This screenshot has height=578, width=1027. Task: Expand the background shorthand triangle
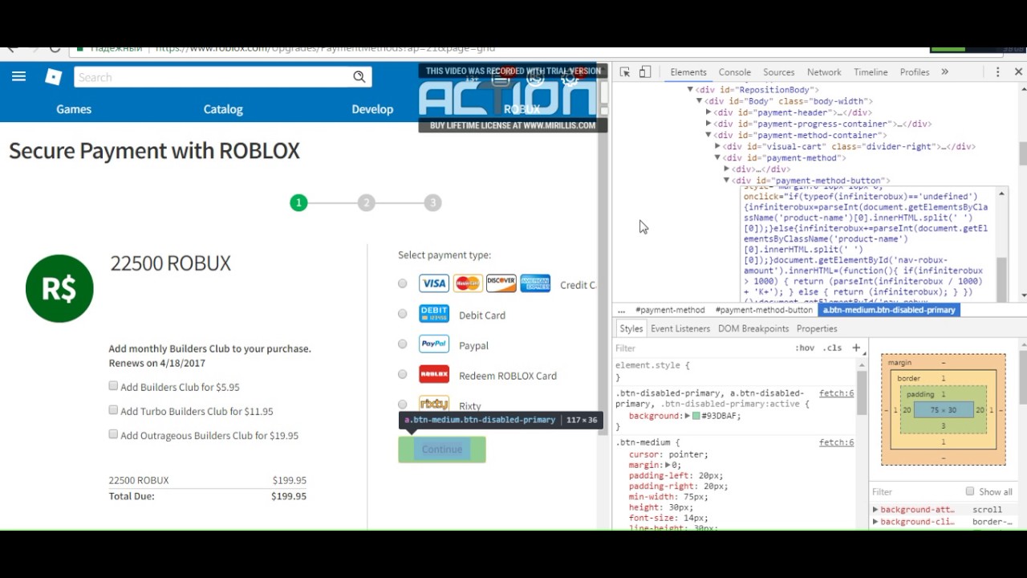[x=688, y=417]
